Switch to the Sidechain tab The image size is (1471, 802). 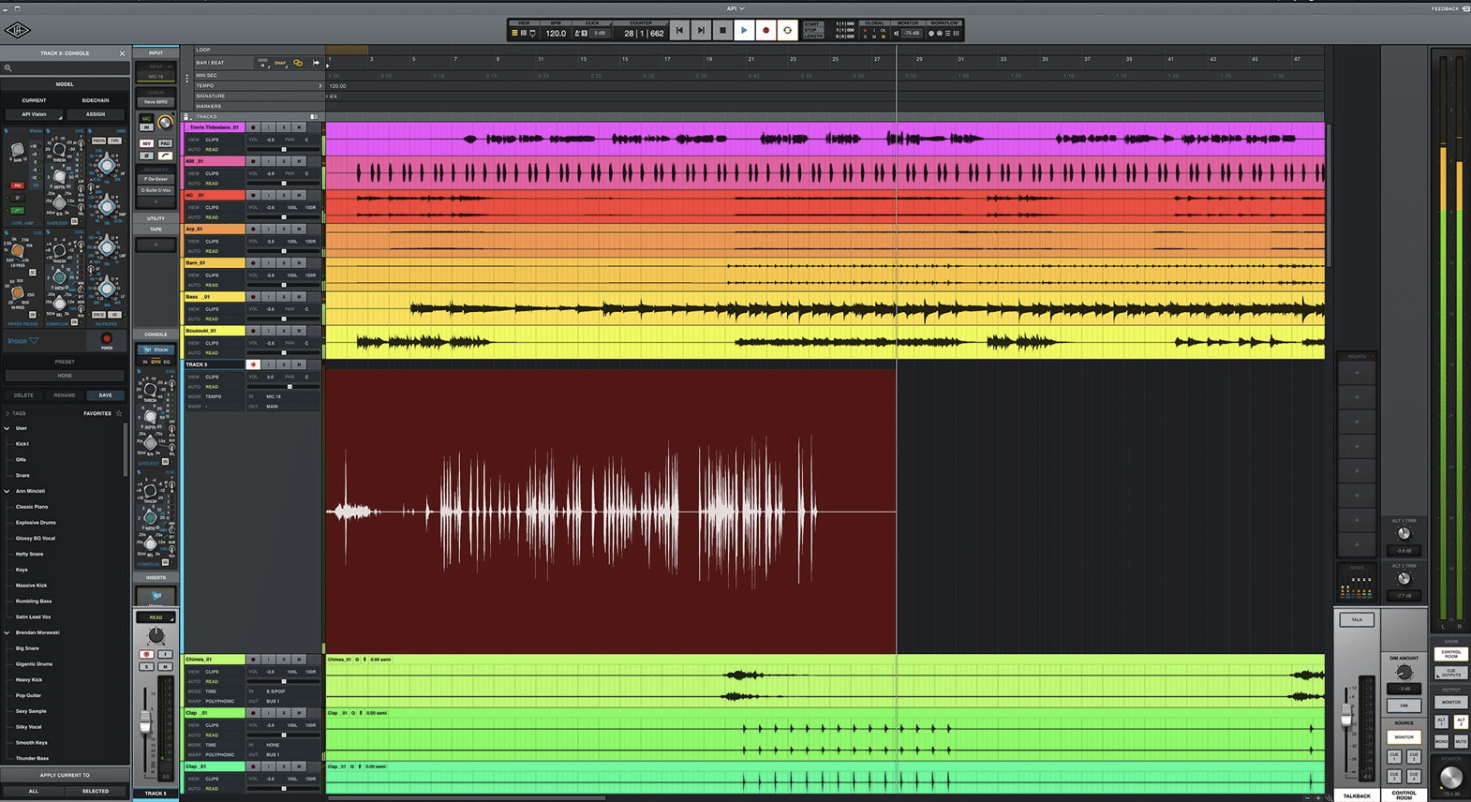(x=95, y=100)
